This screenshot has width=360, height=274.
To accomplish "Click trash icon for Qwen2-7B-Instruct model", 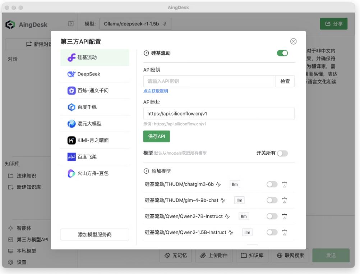I will coord(284,216).
